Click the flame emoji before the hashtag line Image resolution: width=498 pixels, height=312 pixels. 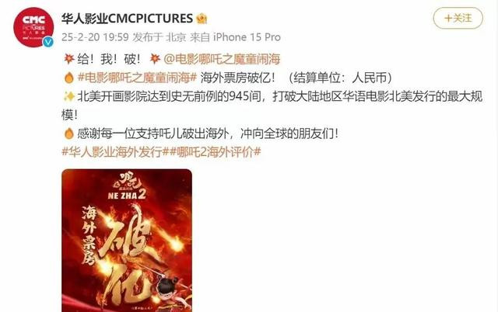pos(69,78)
